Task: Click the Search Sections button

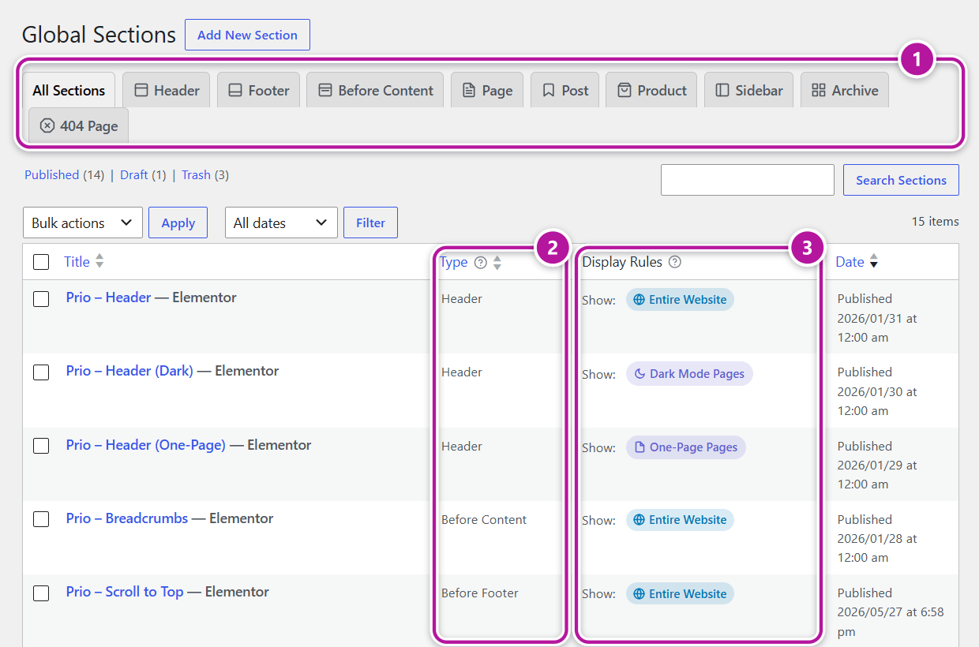Action: (x=901, y=180)
